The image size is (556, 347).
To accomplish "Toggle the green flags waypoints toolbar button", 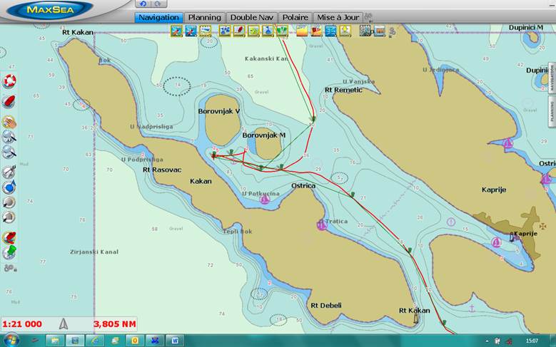I will click(x=282, y=31).
